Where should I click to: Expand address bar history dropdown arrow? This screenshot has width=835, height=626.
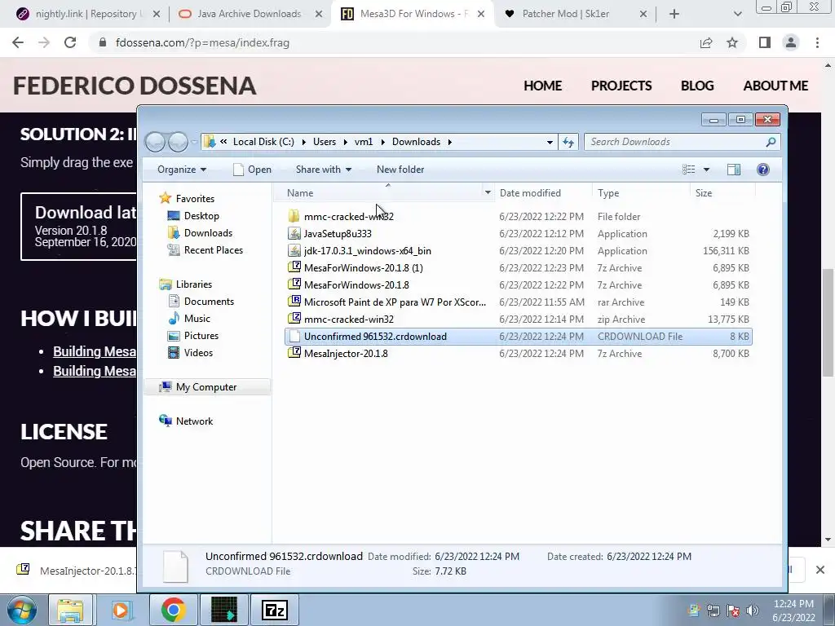tap(550, 142)
